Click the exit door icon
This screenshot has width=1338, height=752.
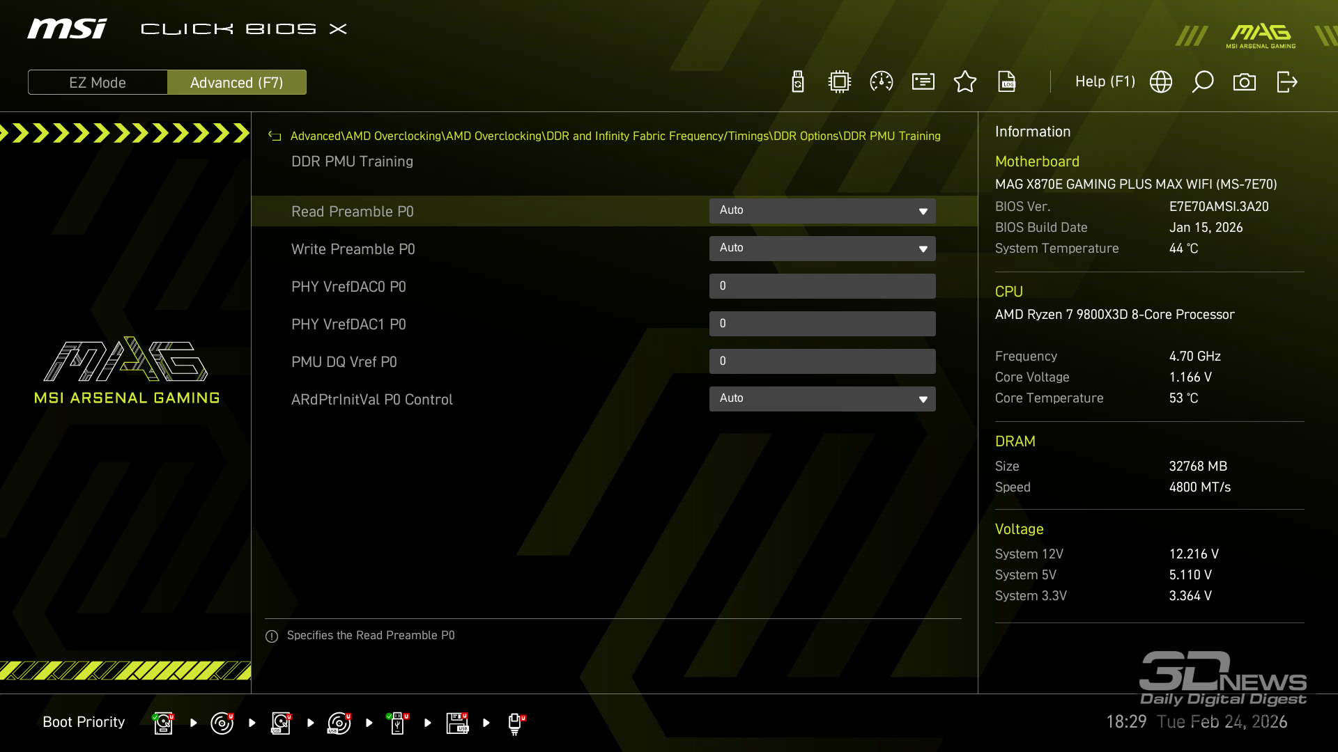point(1286,82)
